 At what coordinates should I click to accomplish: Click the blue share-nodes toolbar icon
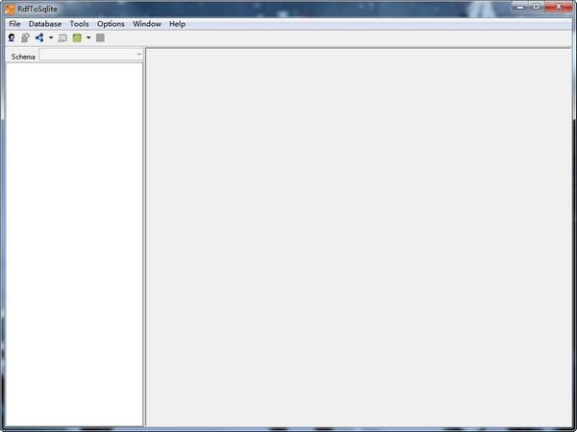39,38
